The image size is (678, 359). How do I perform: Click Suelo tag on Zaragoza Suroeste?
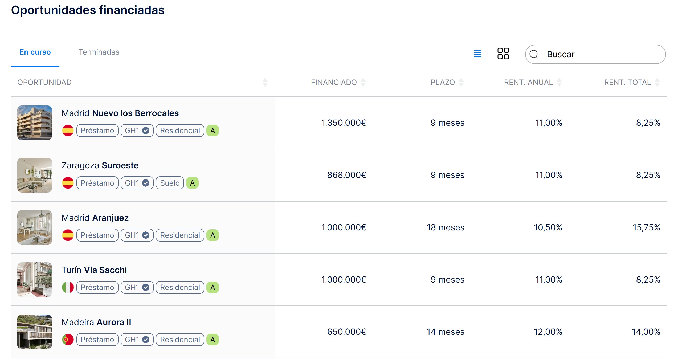click(x=170, y=183)
